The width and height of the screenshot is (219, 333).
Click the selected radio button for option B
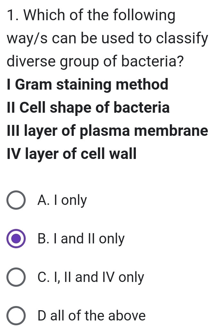coord(16,239)
